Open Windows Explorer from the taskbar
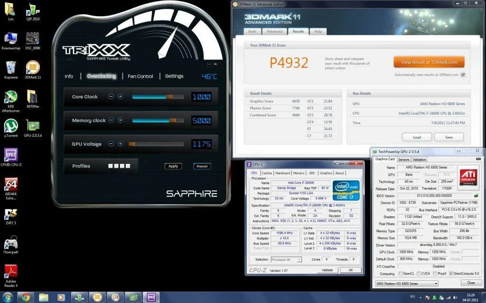 pyautogui.click(x=43, y=297)
